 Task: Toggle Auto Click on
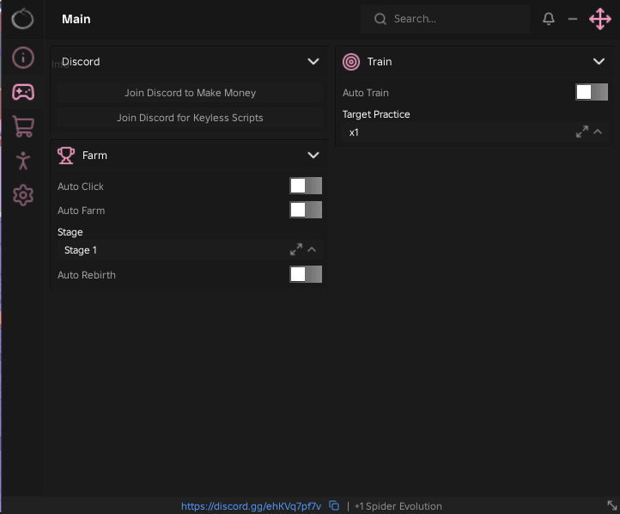(x=306, y=186)
